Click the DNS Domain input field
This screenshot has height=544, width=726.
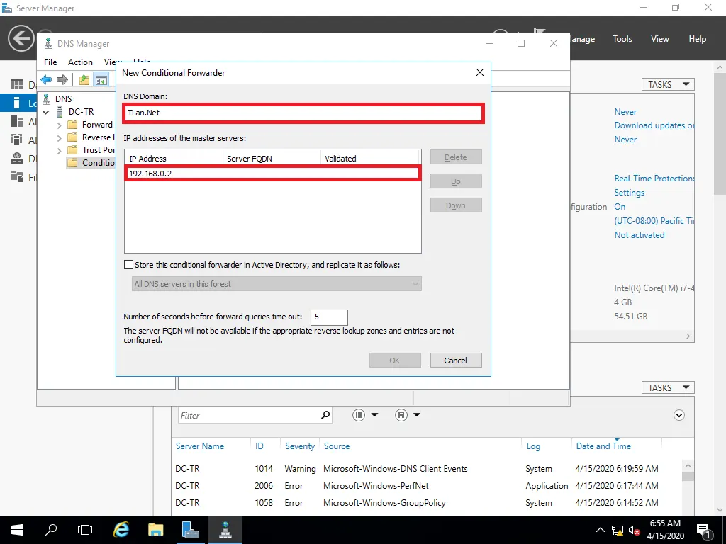click(303, 113)
